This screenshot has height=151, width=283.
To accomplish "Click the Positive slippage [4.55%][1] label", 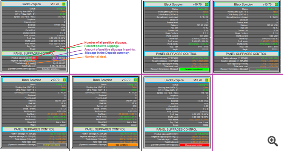I will click(x=166, y=134).
